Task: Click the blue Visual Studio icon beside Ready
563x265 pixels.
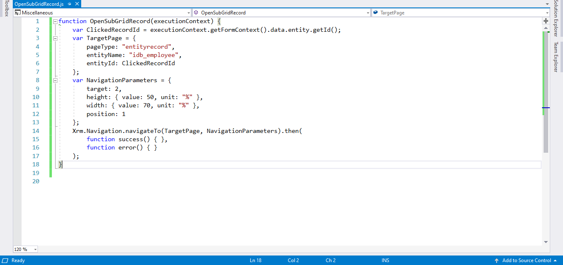Action: pyautogui.click(x=5, y=260)
